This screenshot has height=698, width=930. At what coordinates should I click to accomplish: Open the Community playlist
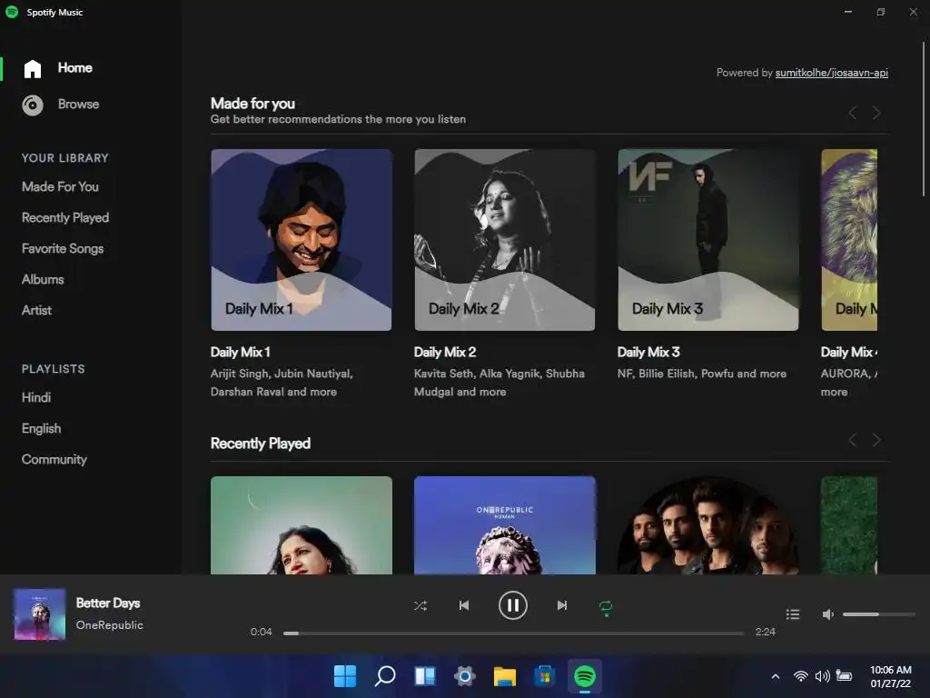pos(54,459)
